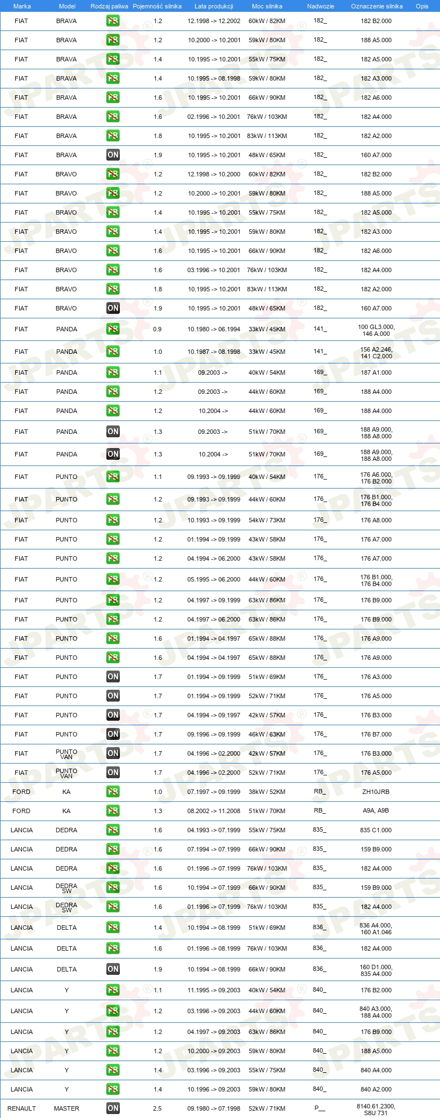This screenshot has height=1118, width=440.
Task: Click petrol icon in BRAVO 1.8 182 A2.000 row
Action: tap(113, 289)
